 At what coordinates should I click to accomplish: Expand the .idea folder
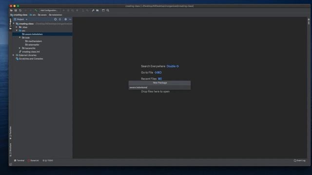click(17, 27)
